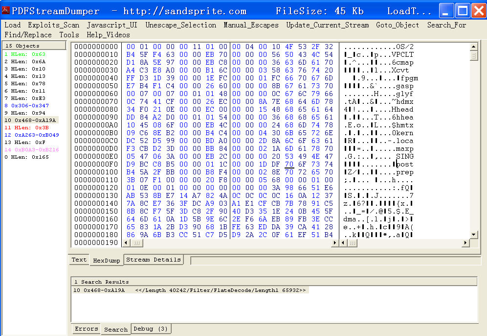Screen dimensions: 487x336
Task: Click underlined byte 70 in row 00000000F0
Action: pyautogui.click(x=289, y=164)
